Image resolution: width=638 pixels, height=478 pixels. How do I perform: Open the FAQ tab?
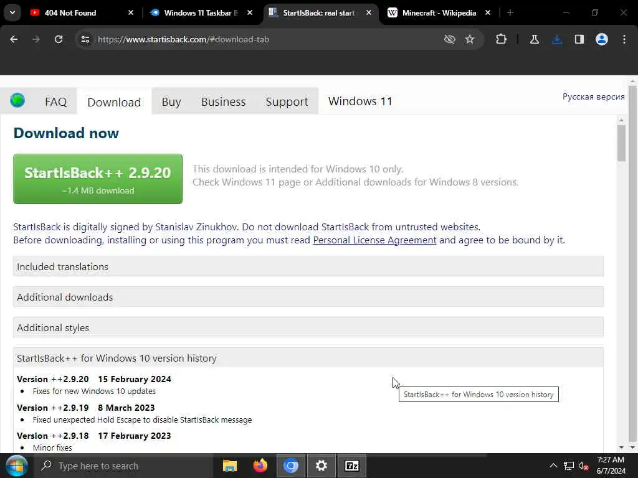(x=55, y=101)
